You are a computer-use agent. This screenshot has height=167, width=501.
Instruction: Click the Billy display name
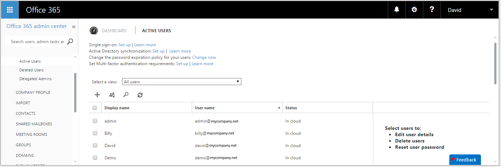click(108, 133)
